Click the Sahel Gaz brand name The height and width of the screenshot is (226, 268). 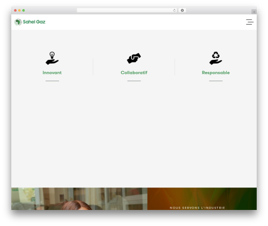click(x=34, y=22)
